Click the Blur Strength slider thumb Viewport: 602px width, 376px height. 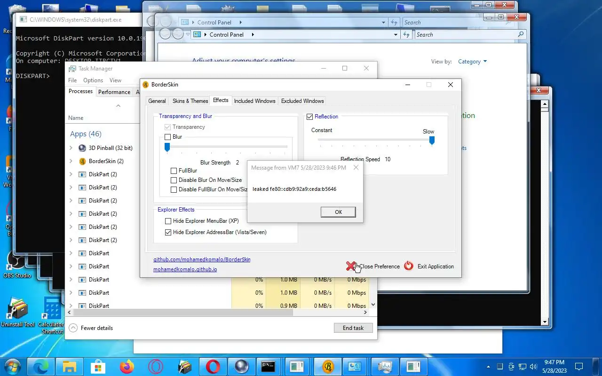coord(167,148)
